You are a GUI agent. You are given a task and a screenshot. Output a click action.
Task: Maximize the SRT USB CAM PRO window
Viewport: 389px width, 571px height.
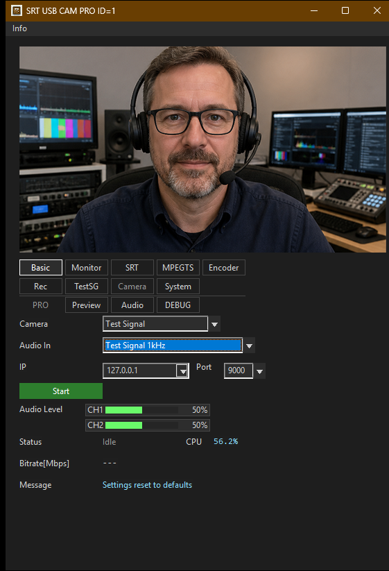click(345, 10)
